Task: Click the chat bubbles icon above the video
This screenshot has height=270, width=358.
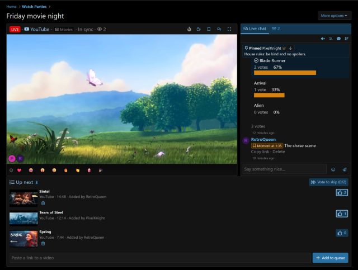Action: tap(219, 29)
